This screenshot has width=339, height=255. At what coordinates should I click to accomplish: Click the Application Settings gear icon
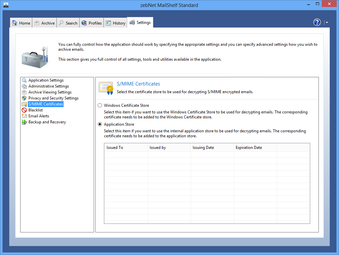coord(24,80)
